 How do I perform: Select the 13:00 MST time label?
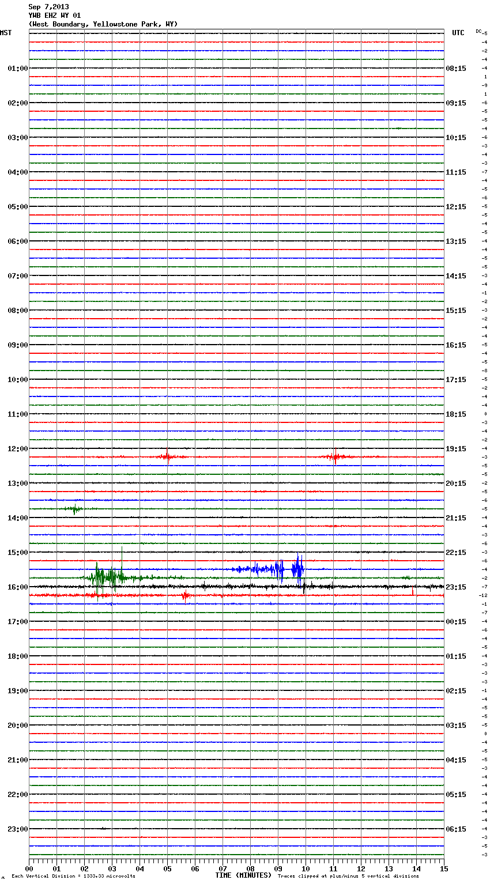(18, 483)
